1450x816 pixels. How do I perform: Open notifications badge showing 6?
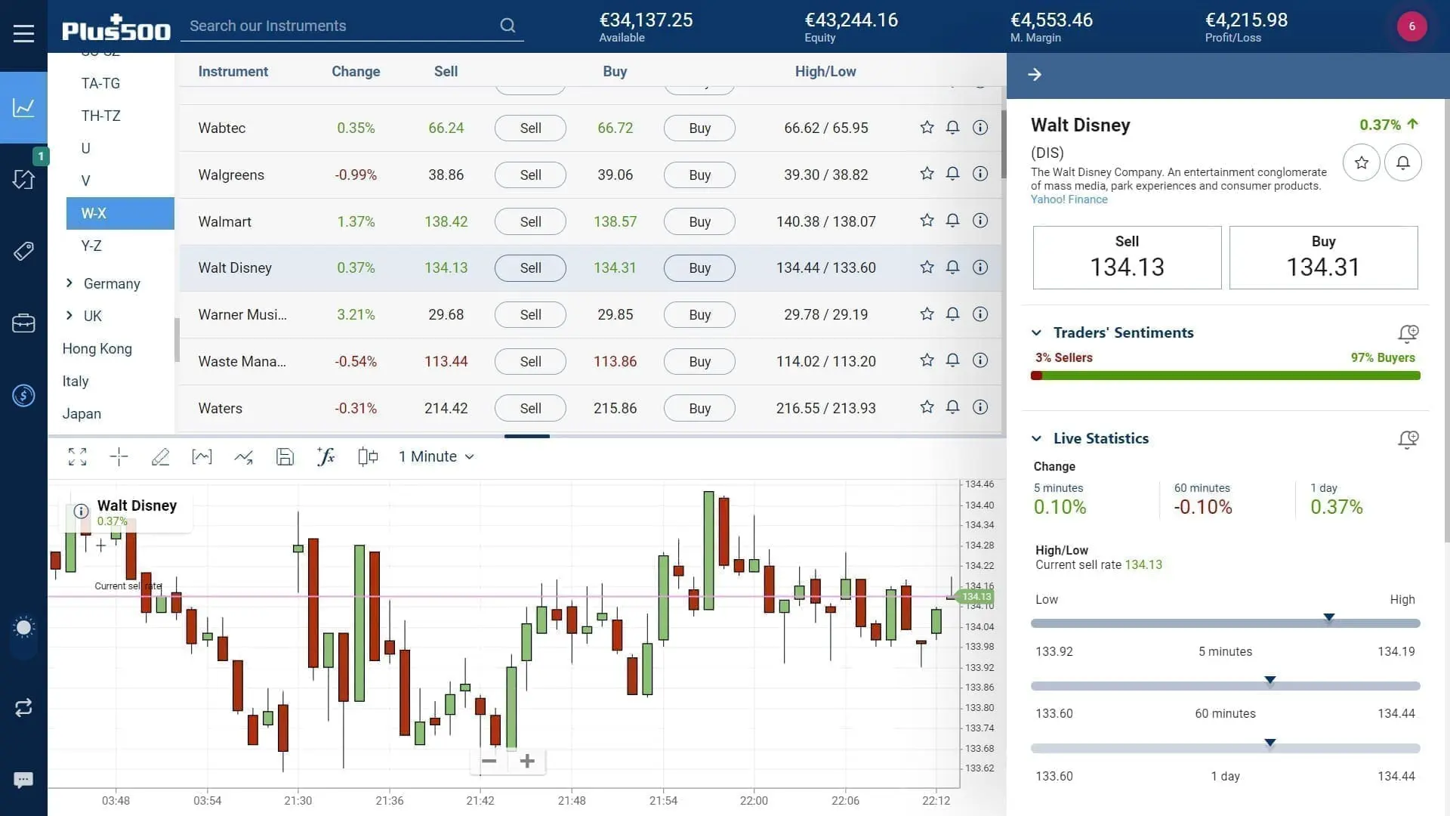tap(1411, 26)
